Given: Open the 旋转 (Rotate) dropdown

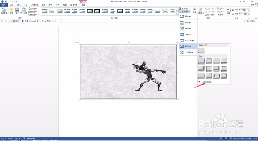Looking at the screenshot, I should point(221,15).
